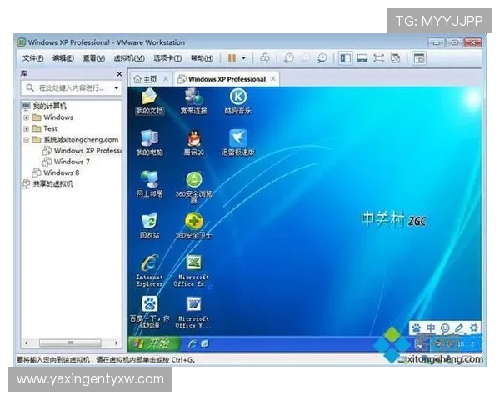Select the 回收站 recycle bin icon
The height and width of the screenshot is (400, 500).
(x=150, y=221)
